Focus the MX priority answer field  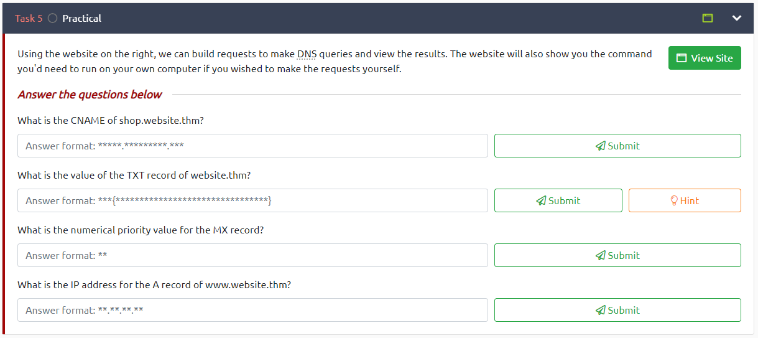[x=252, y=255]
